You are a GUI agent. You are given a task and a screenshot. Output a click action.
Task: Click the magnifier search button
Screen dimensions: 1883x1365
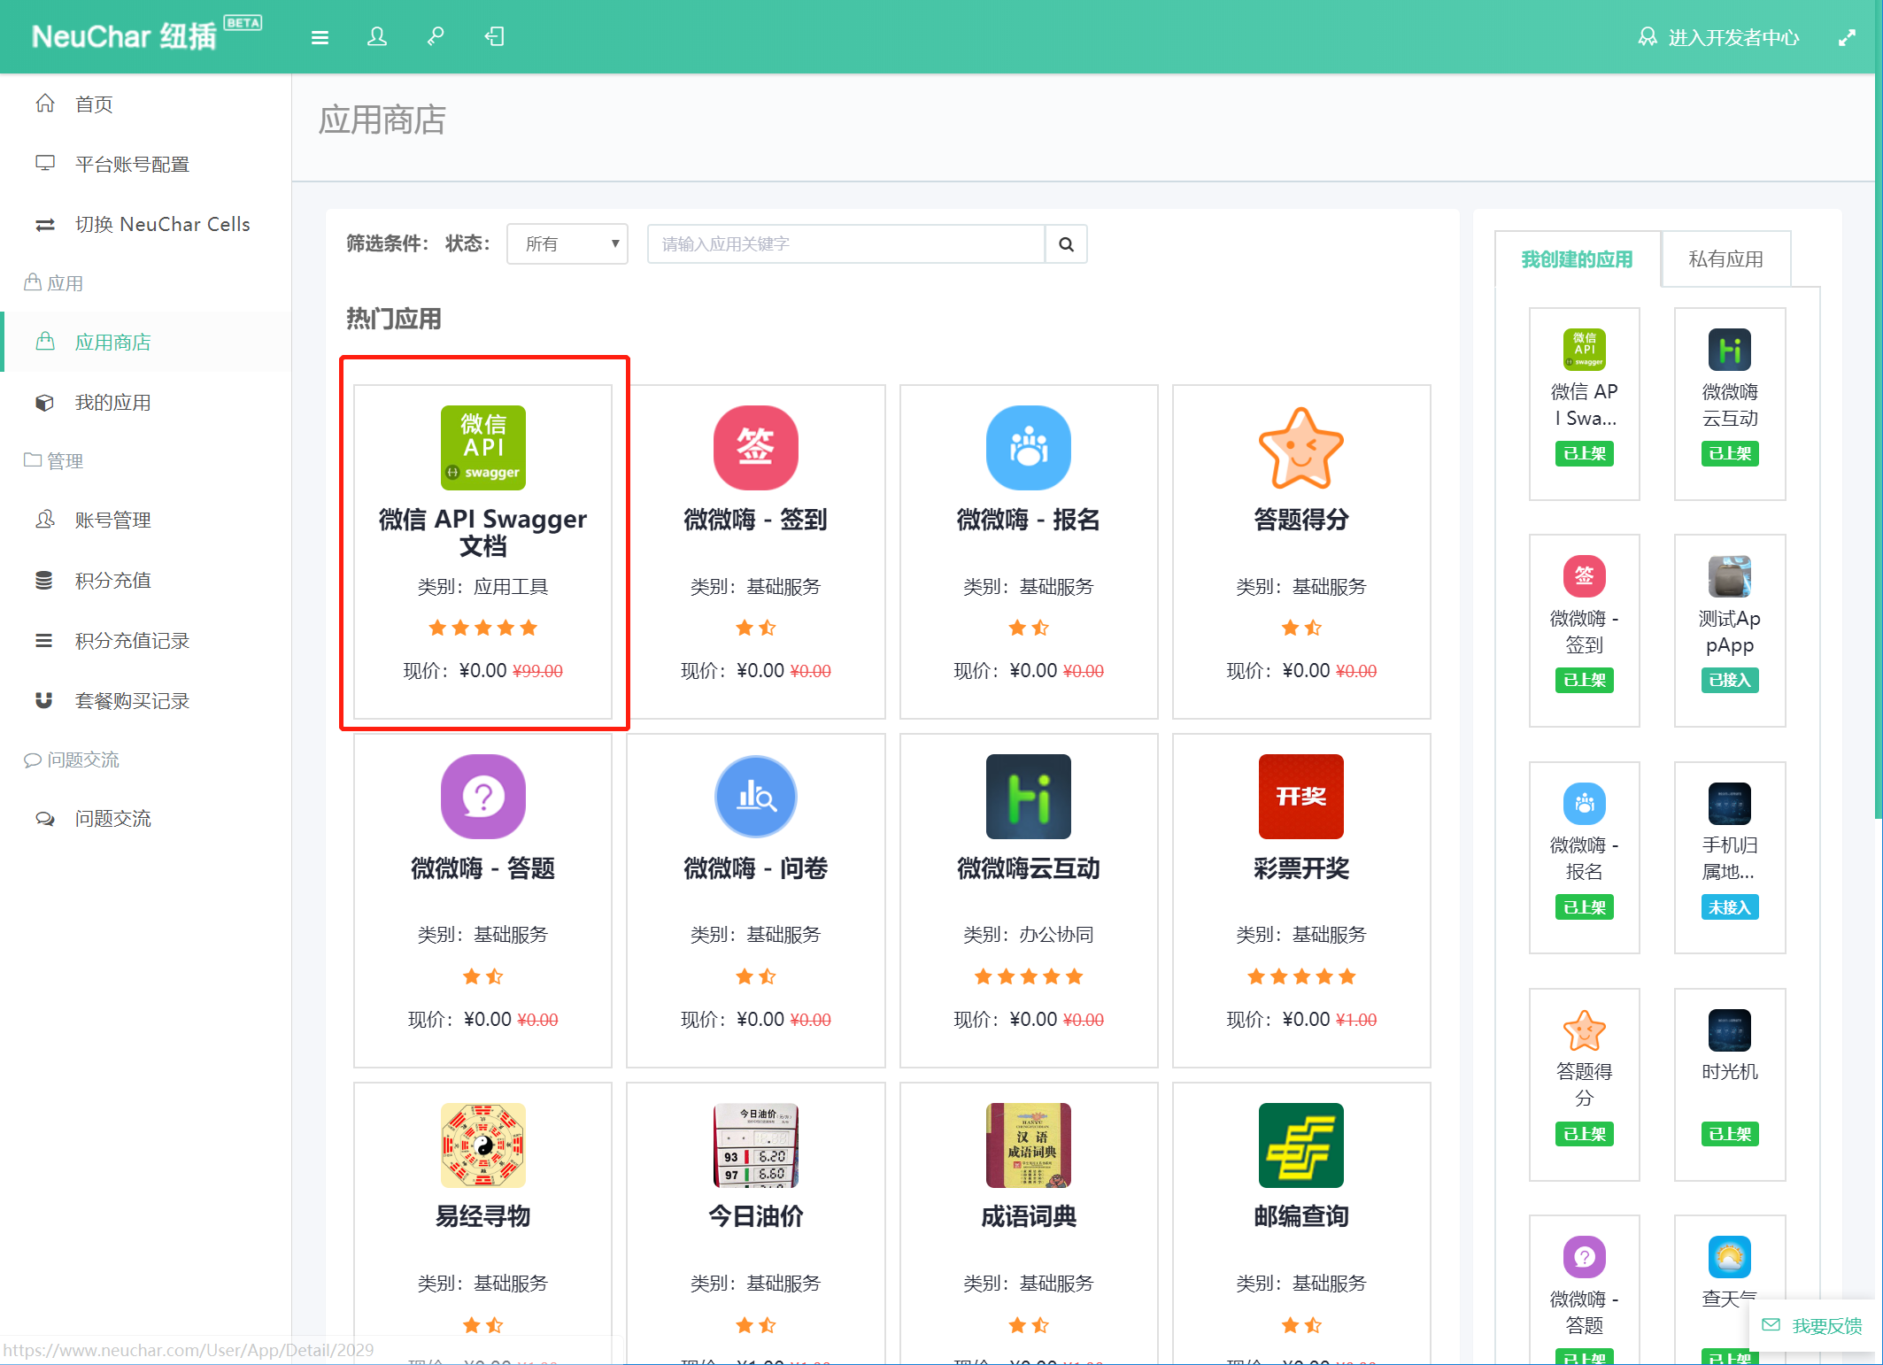(x=1066, y=243)
